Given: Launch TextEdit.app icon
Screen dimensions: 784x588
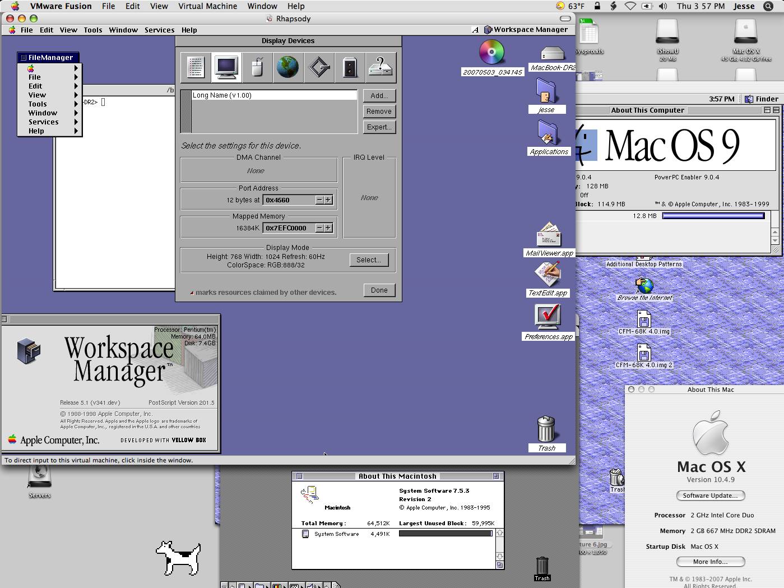Looking at the screenshot, I should coord(548,275).
